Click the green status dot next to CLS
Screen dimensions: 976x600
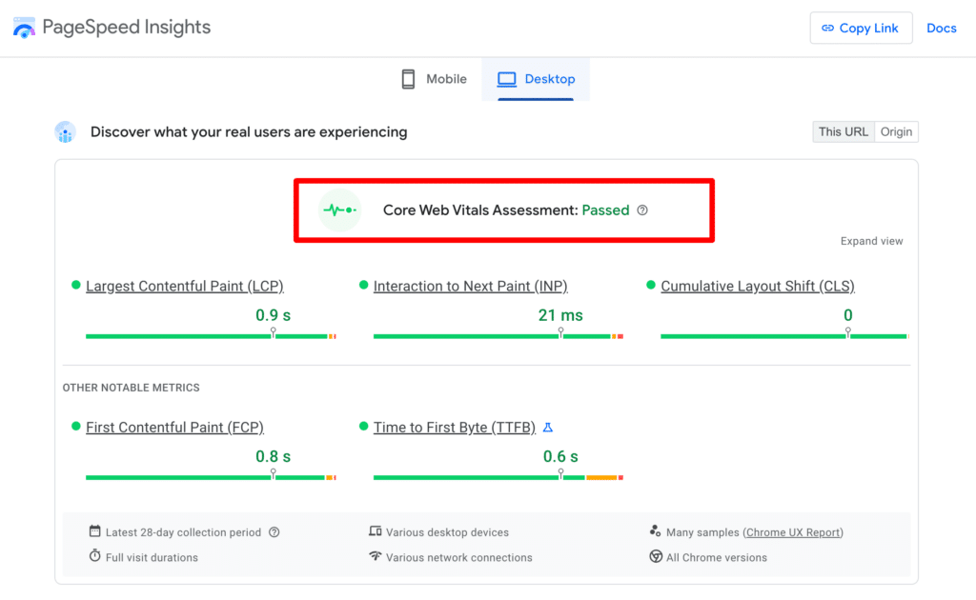click(x=651, y=286)
